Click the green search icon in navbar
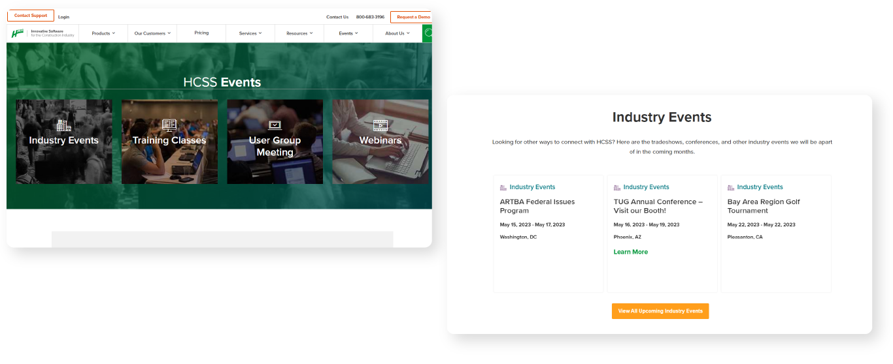The height and width of the screenshot is (364, 893). [x=428, y=33]
